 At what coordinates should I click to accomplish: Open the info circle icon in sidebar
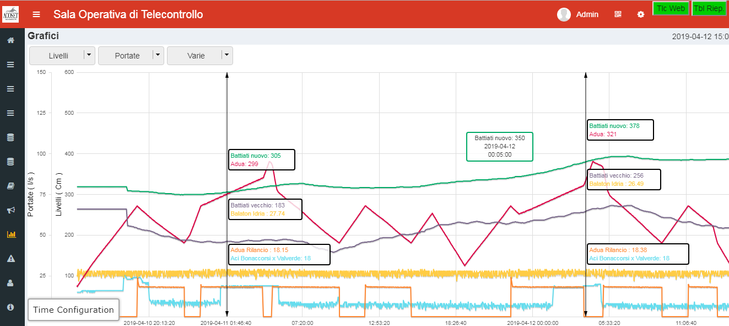click(x=10, y=307)
